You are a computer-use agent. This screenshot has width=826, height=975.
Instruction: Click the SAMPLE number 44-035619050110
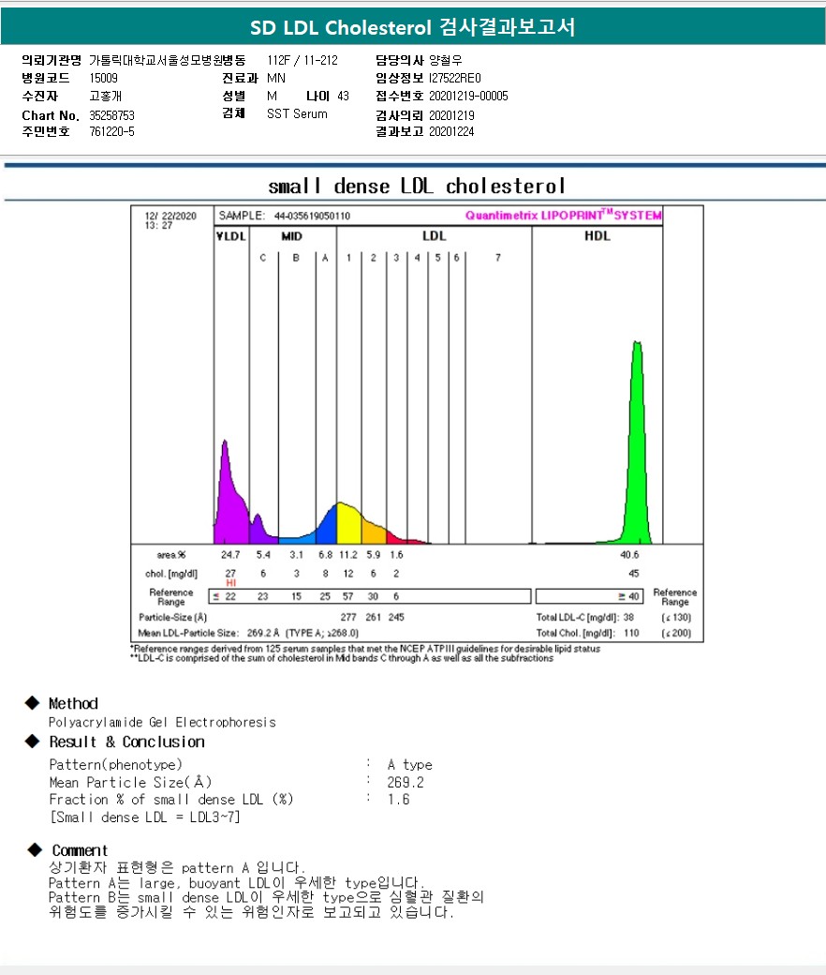(312, 216)
